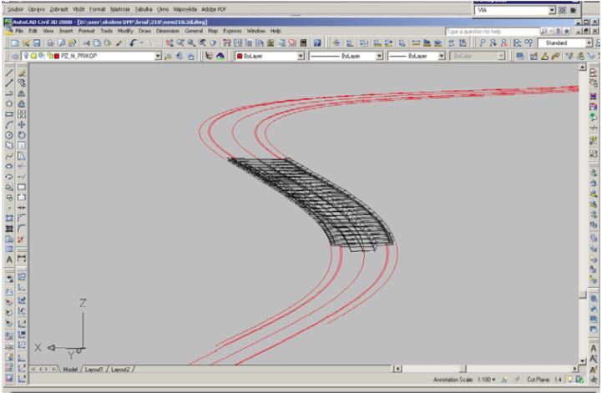
Task: Open the ByLayer color dropdown
Action: point(301,56)
